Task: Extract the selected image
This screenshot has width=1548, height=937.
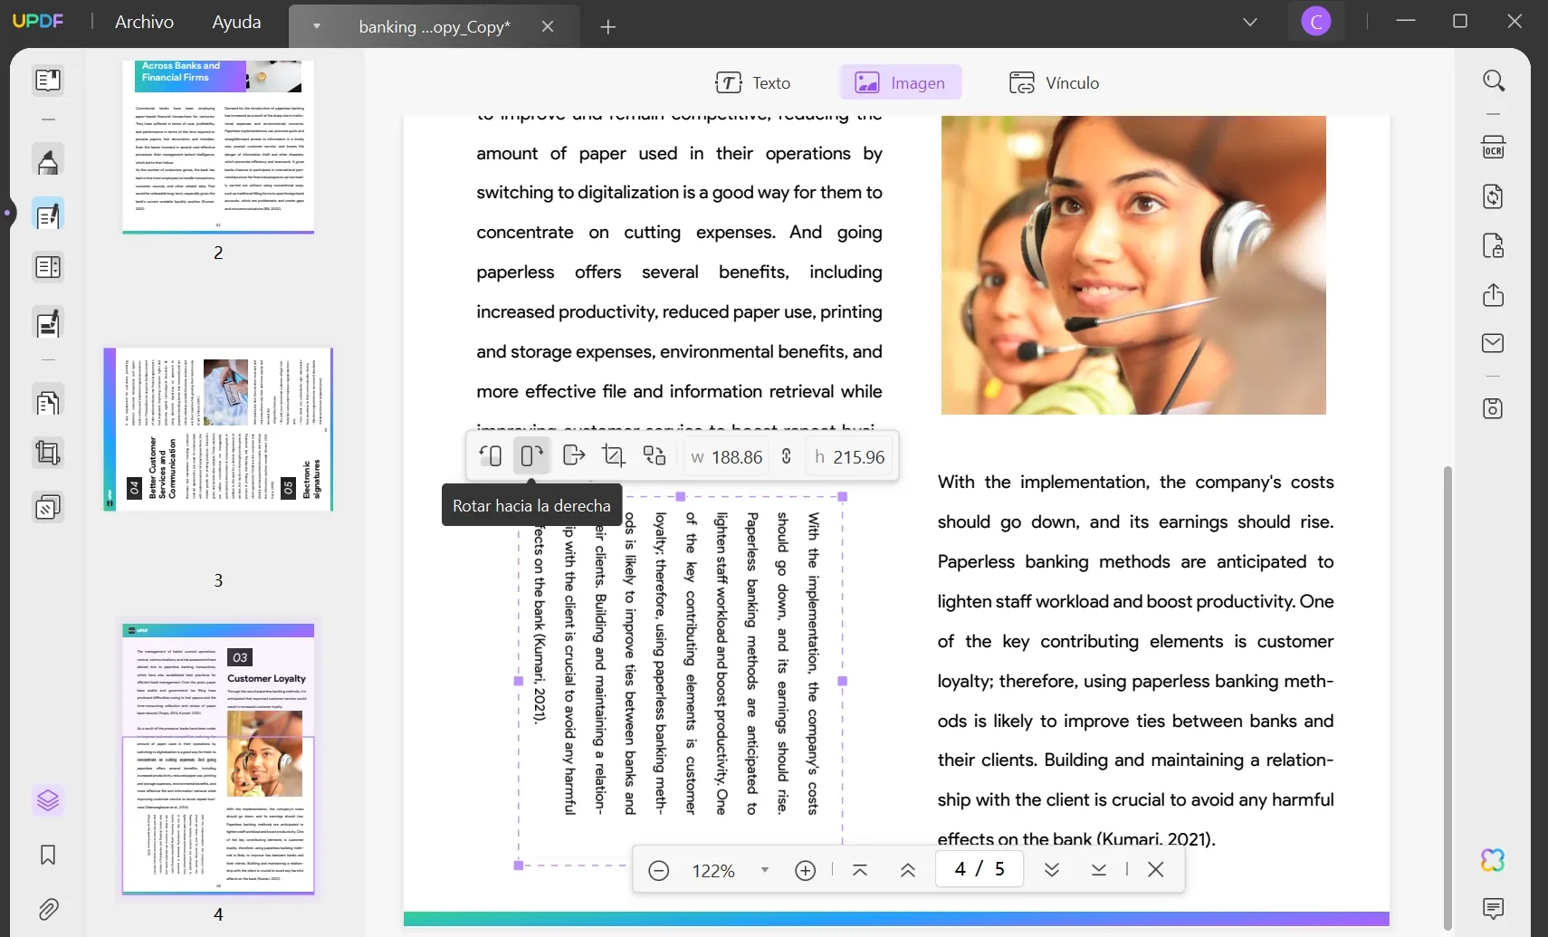Action: point(574,455)
